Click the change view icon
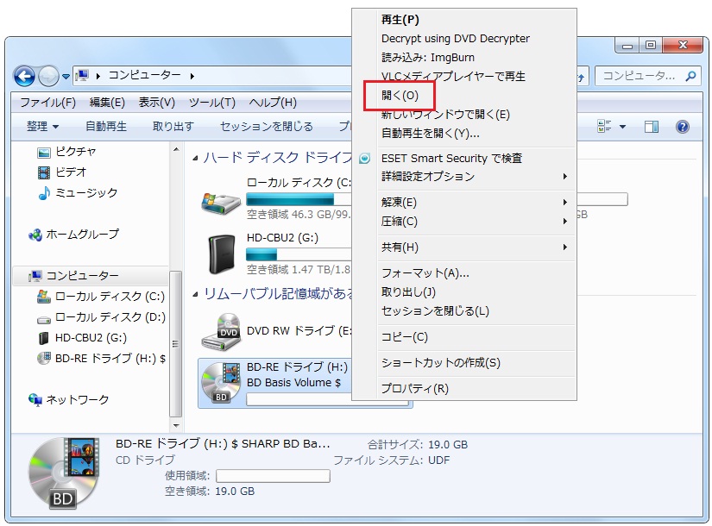This screenshot has width=712, height=526. pos(604,126)
